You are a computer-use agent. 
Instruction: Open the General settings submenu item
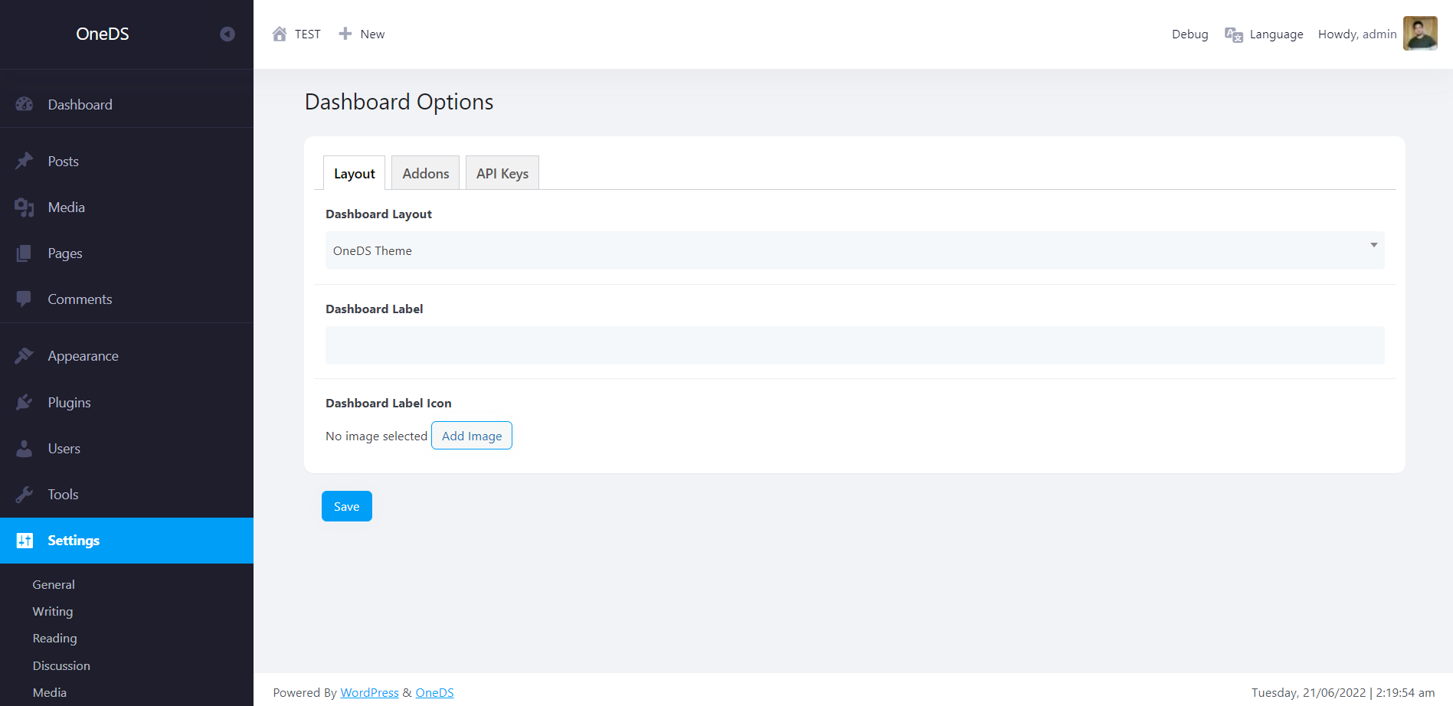pos(54,584)
